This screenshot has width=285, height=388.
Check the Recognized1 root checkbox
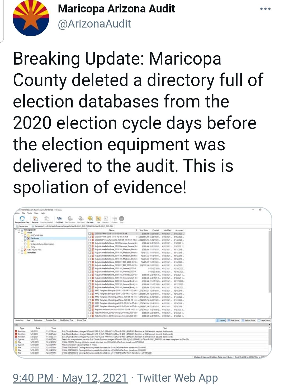tap(19, 230)
